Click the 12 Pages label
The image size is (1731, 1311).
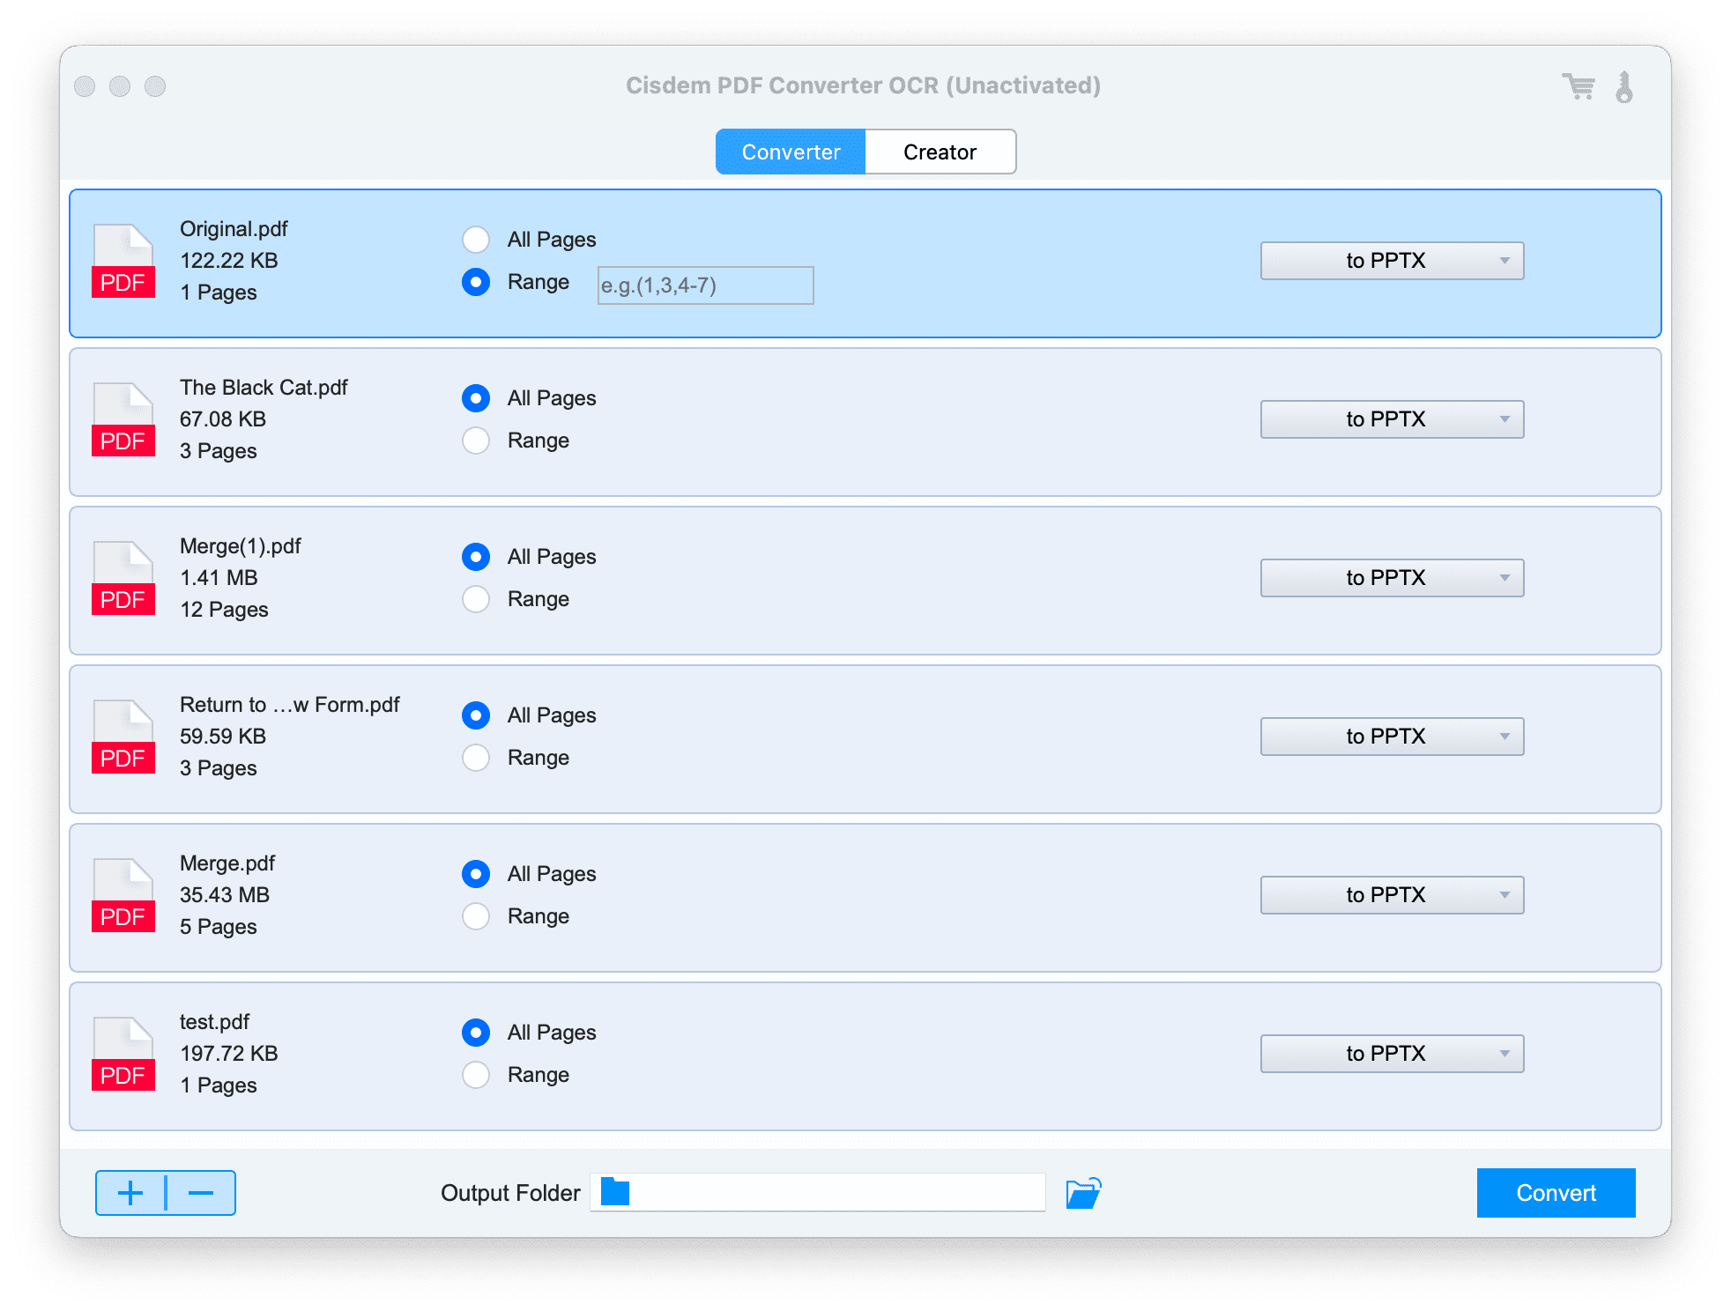[x=224, y=610]
